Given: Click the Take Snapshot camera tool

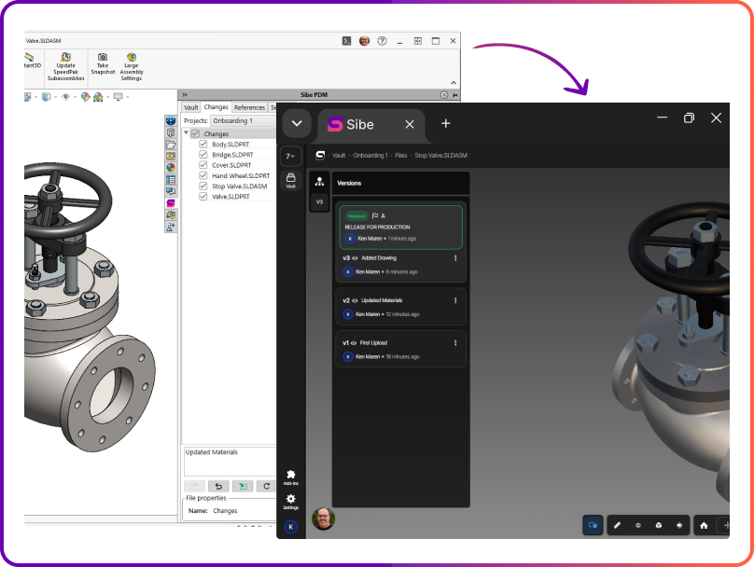Looking at the screenshot, I should point(103,64).
